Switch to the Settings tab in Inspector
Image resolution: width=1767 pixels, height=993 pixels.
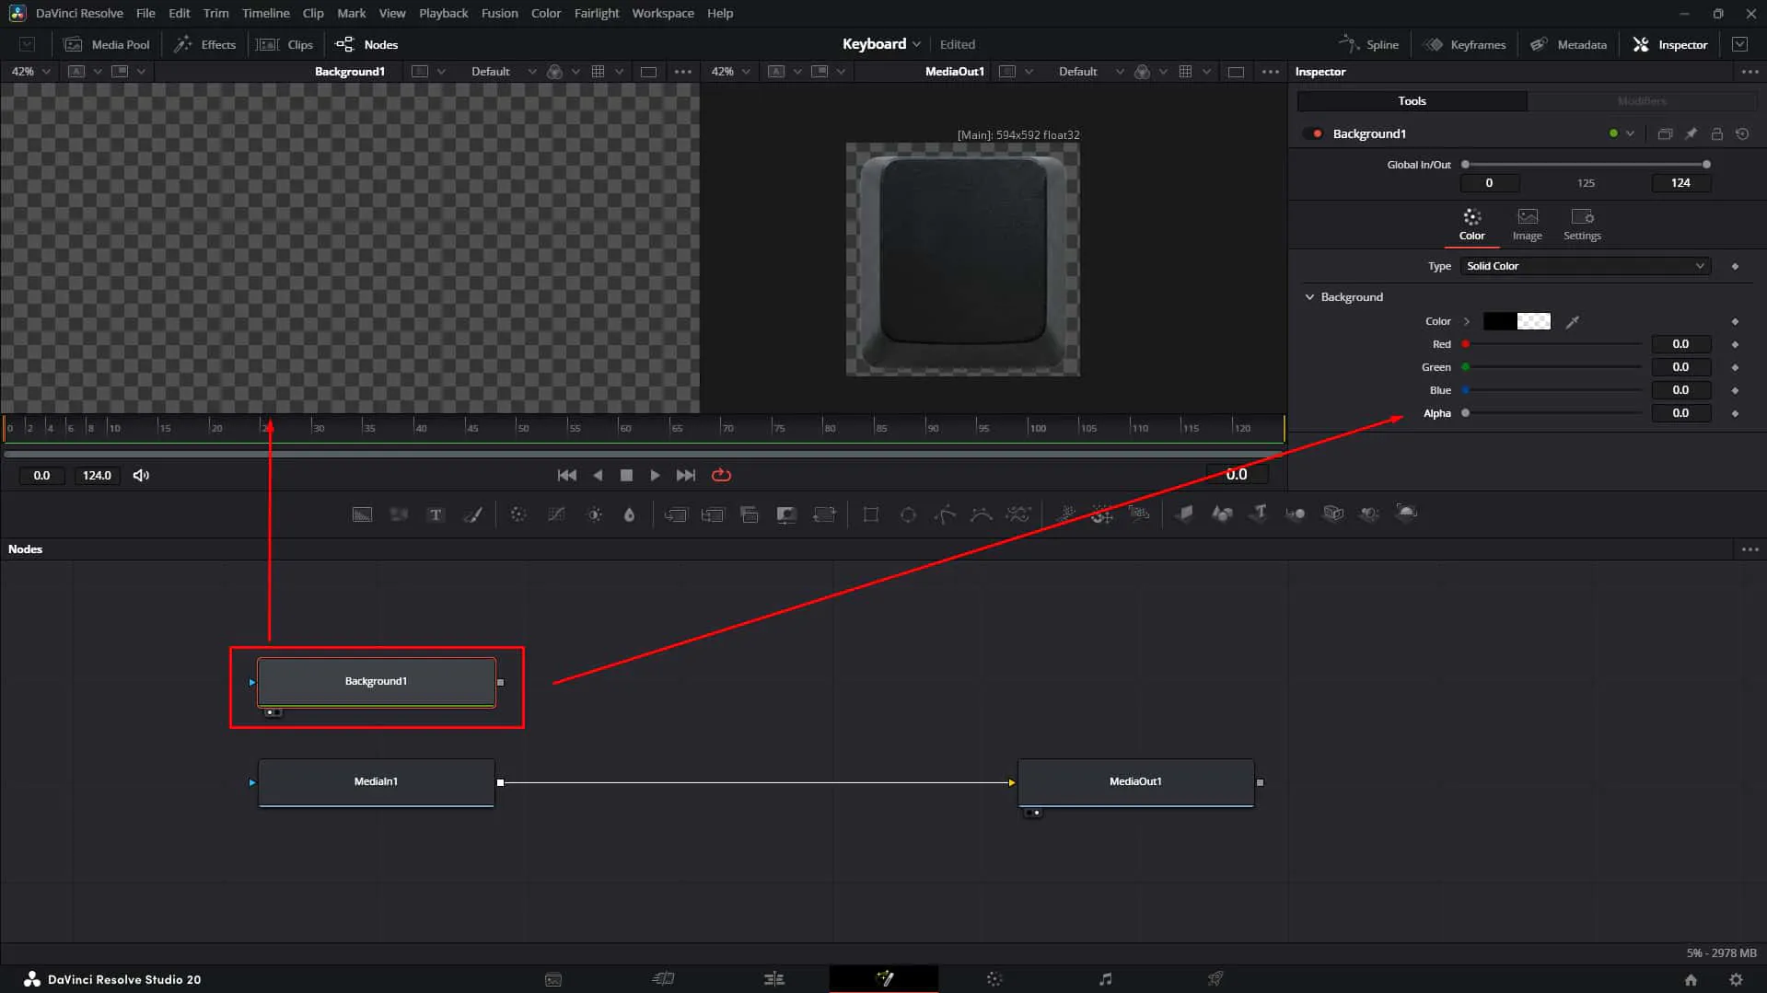pos(1582,225)
